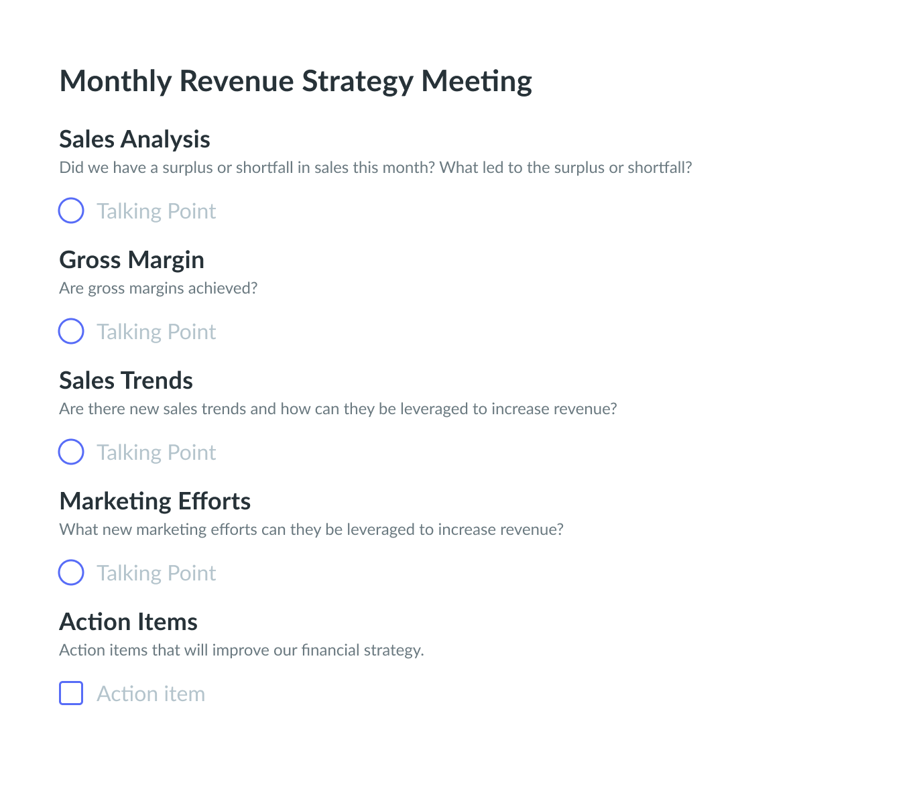Viewport: 917px width, 807px height.
Task: Select the Sales Analysis heading
Action: [x=135, y=139]
